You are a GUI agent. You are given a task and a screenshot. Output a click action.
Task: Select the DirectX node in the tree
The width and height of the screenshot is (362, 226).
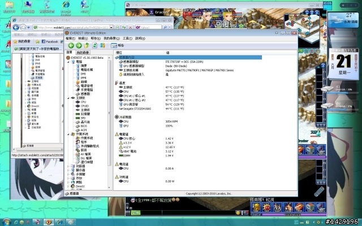80,186
